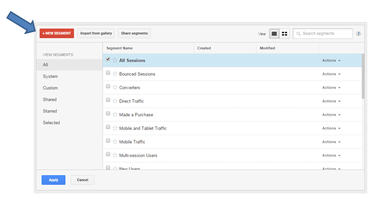The height and width of the screenshot is (199, 375).
Task: Sort by Segment Name column header
Action: 119,48
